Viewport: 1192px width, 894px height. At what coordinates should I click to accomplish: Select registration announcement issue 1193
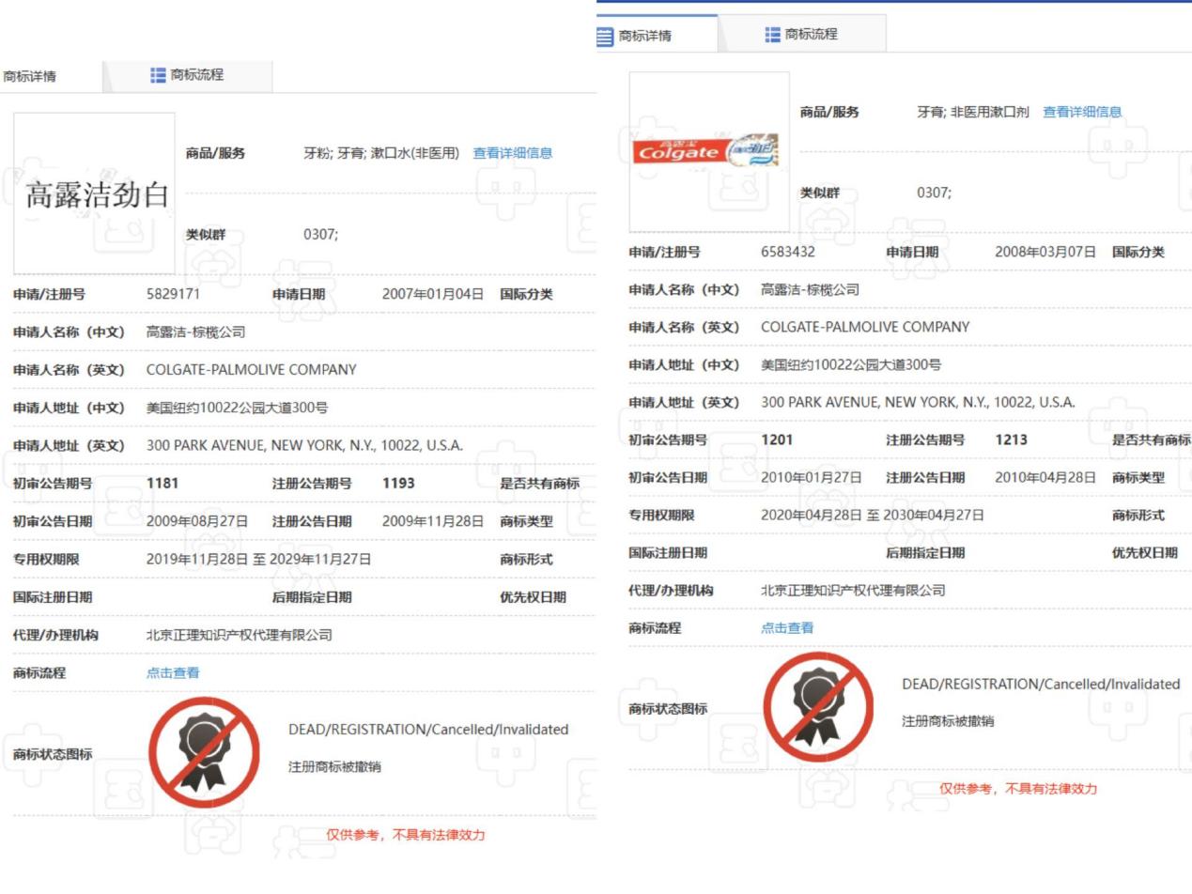398,483
